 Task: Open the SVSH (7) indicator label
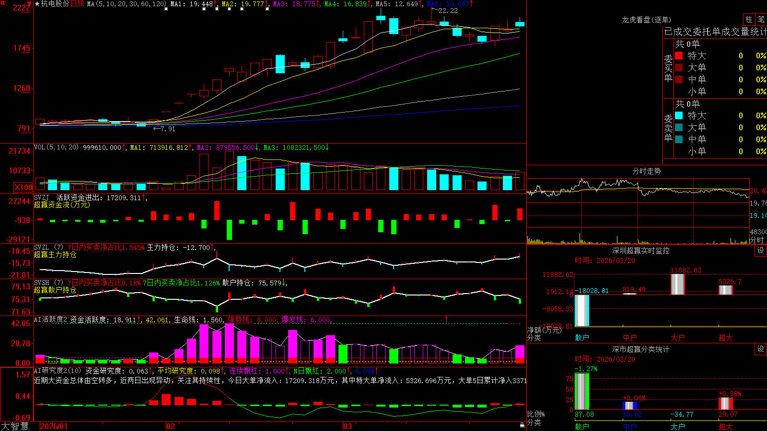coord(48,283)
